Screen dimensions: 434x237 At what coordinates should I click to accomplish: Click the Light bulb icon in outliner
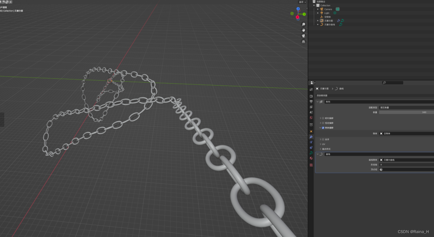pos(322,13)
